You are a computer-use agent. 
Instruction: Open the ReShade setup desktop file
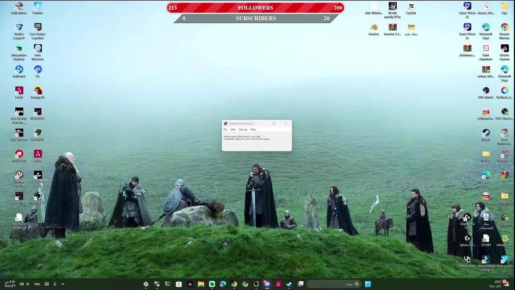click(505, 93)
